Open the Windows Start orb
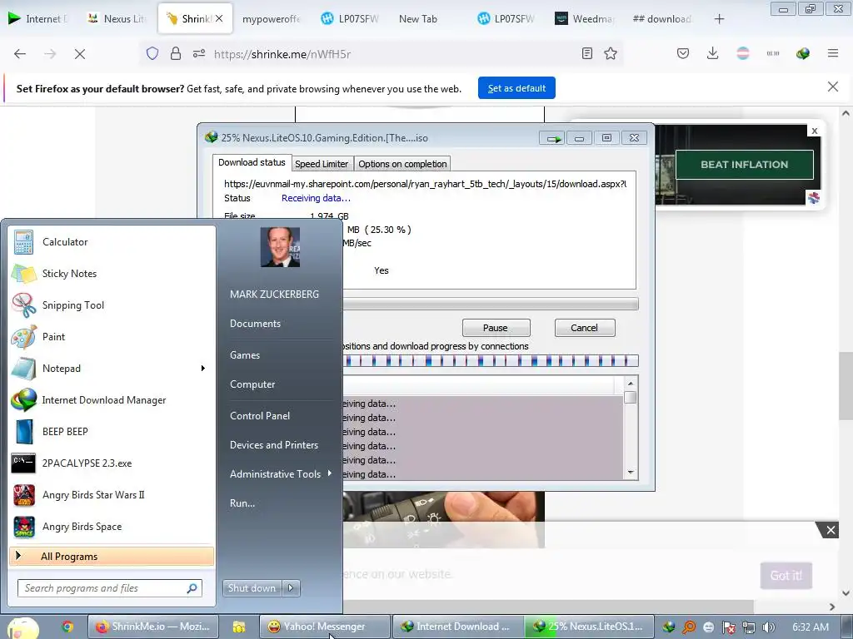 point(22,627)
